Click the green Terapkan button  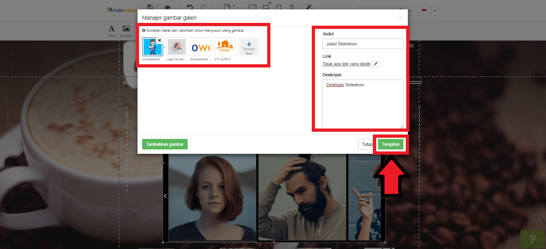[x=391, y=144]
